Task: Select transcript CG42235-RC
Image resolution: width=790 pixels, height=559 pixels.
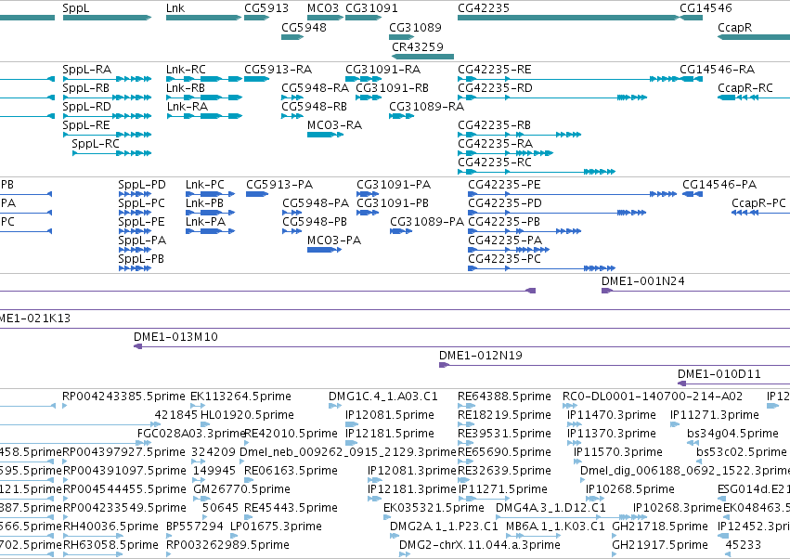Action: pos(537,172)
